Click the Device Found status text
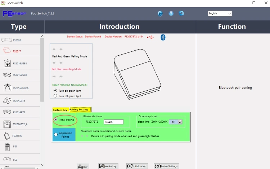This screenshot has height=169, width=270. 93,37
